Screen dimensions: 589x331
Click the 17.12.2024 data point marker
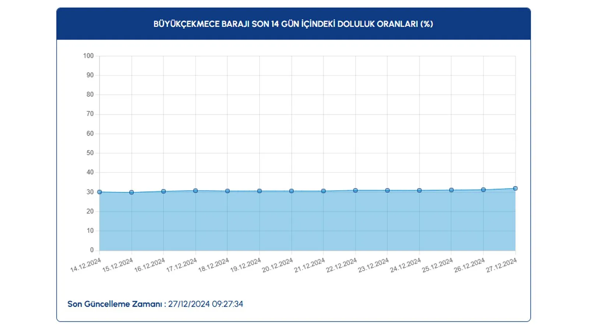(x=195, y=191)
